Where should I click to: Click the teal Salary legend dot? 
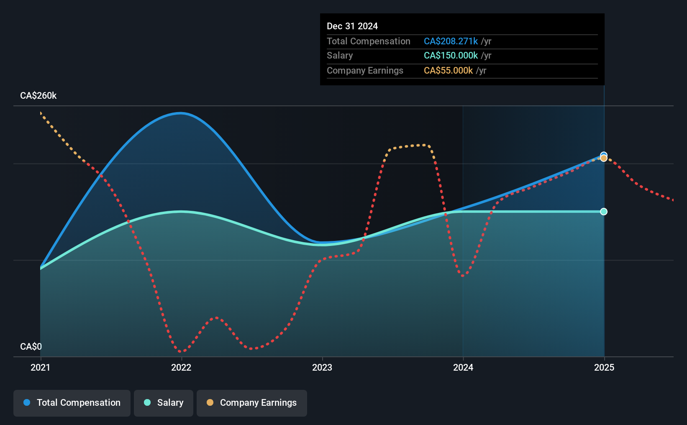click(147, 402)
